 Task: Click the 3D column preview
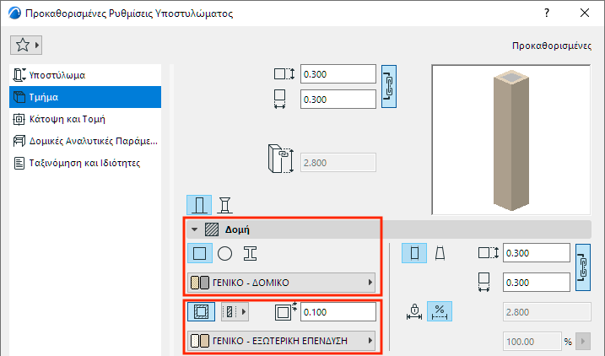[x=510, y=140]
